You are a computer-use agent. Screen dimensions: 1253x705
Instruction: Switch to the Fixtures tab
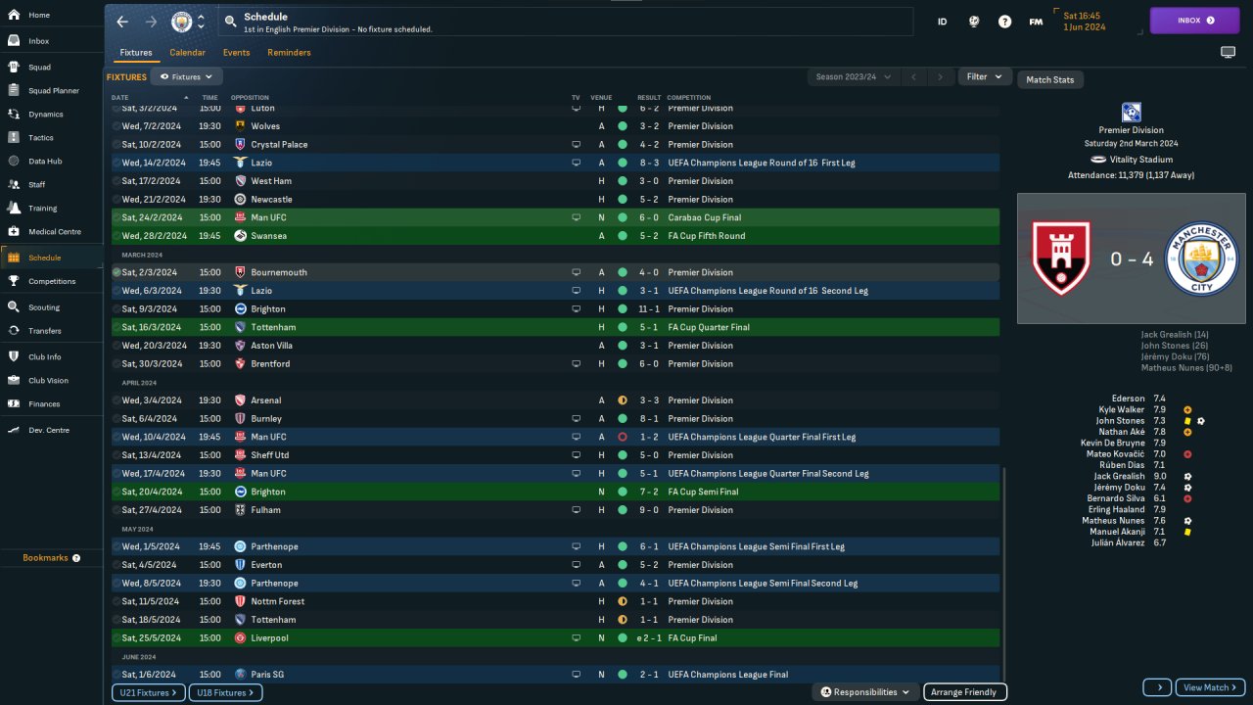pyautogui.click(x=136, y=53)
